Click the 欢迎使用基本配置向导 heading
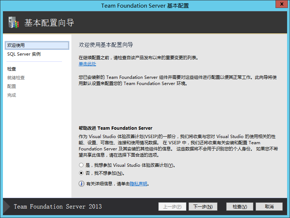Viewport: 290px width, 218px height. 106,45
